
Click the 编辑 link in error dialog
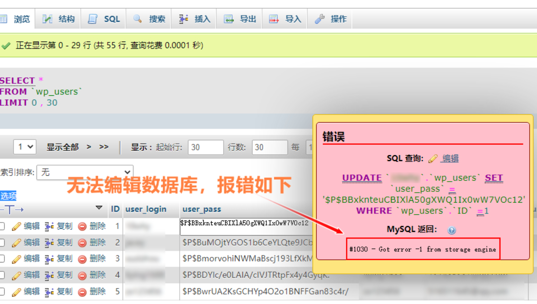(x=450, y=158)
